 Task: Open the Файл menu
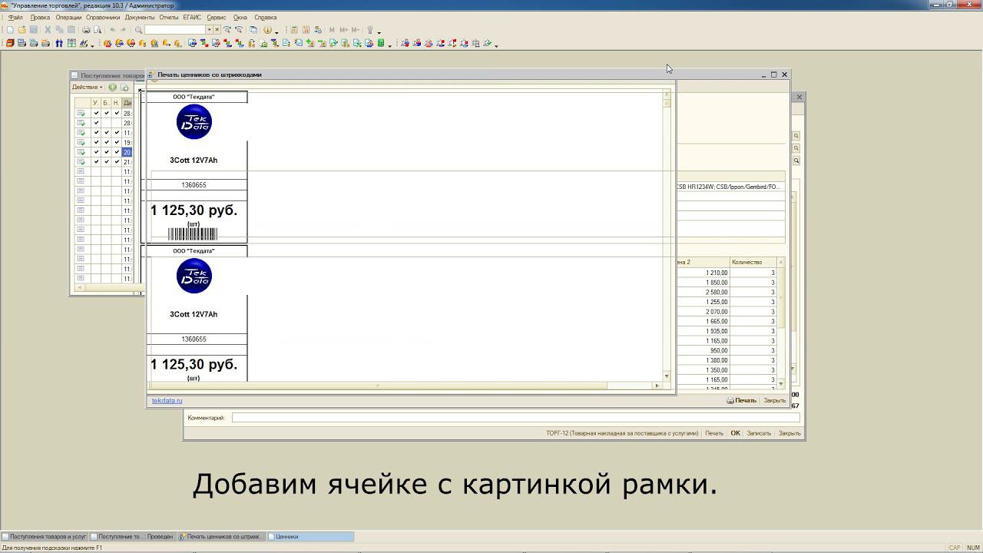click(x=15, y=17)
